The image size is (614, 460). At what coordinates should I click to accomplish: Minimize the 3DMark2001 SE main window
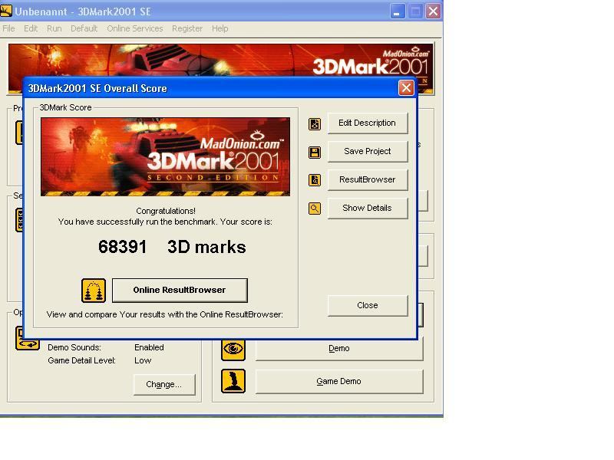[398, 11]
